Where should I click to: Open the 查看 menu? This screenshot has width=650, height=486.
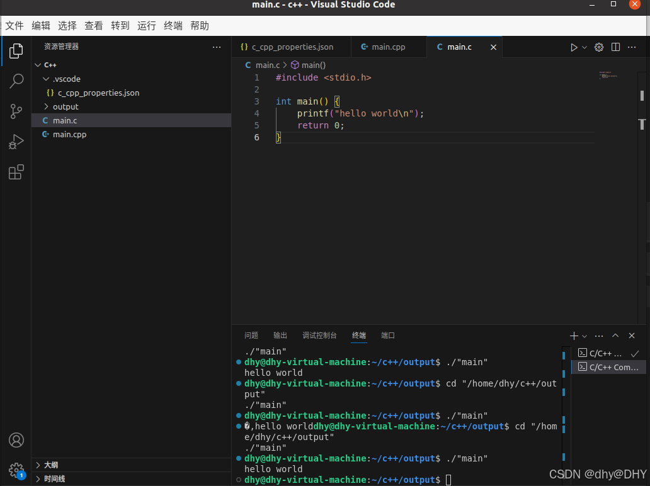pos(94,26)
